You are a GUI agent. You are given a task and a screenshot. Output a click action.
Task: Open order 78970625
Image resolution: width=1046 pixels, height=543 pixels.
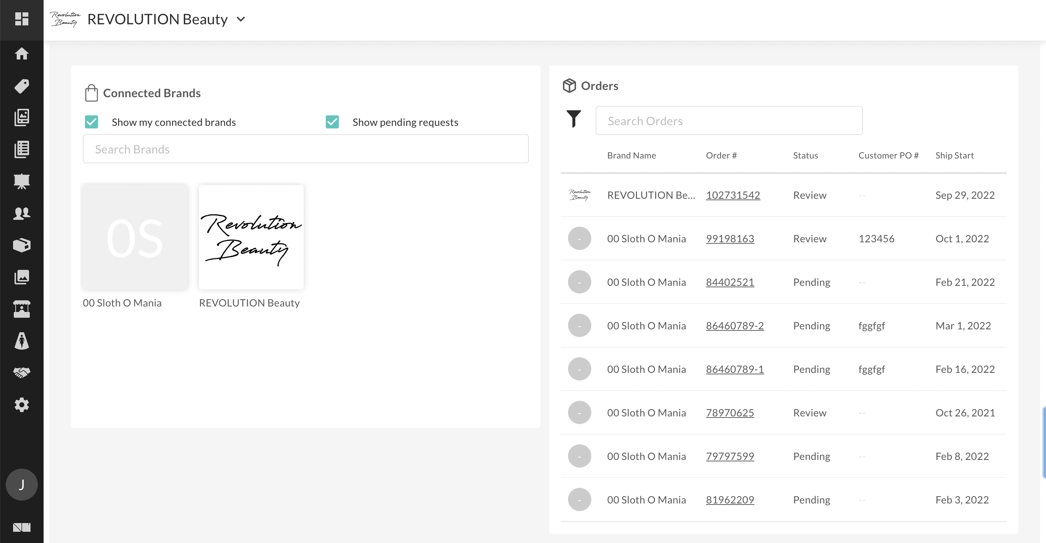[x=730, y=412]
